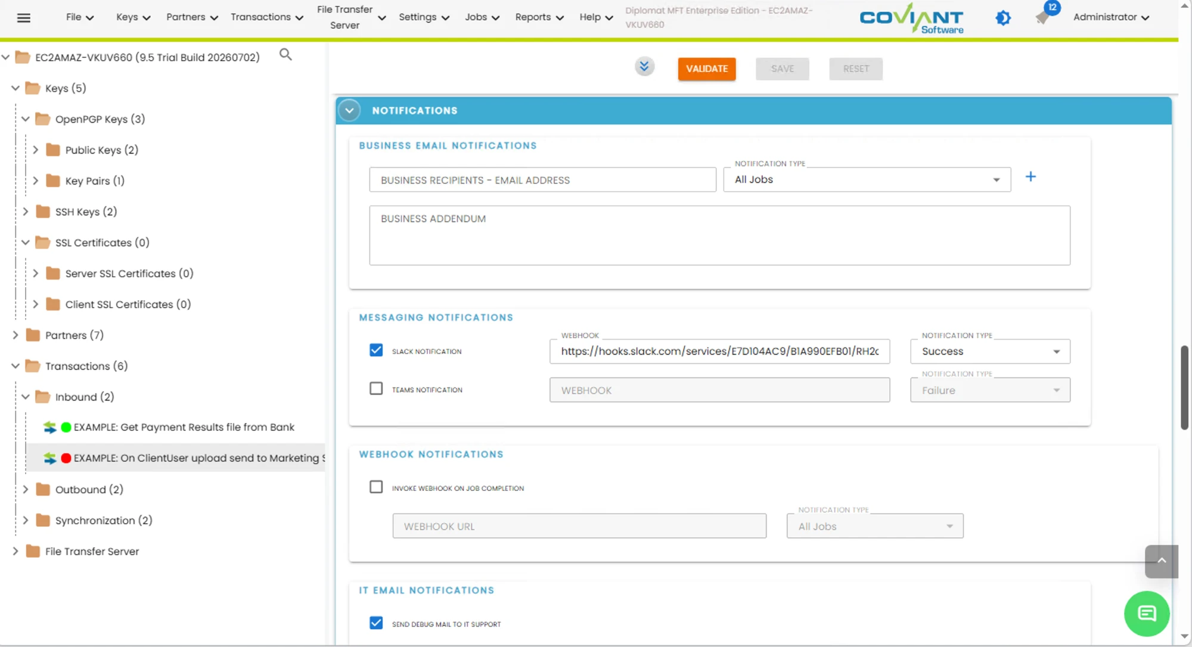Click the scroll-to-top arrow button
The height and width of the screenshot is (647, 1192).
(x=1161, y=561)
